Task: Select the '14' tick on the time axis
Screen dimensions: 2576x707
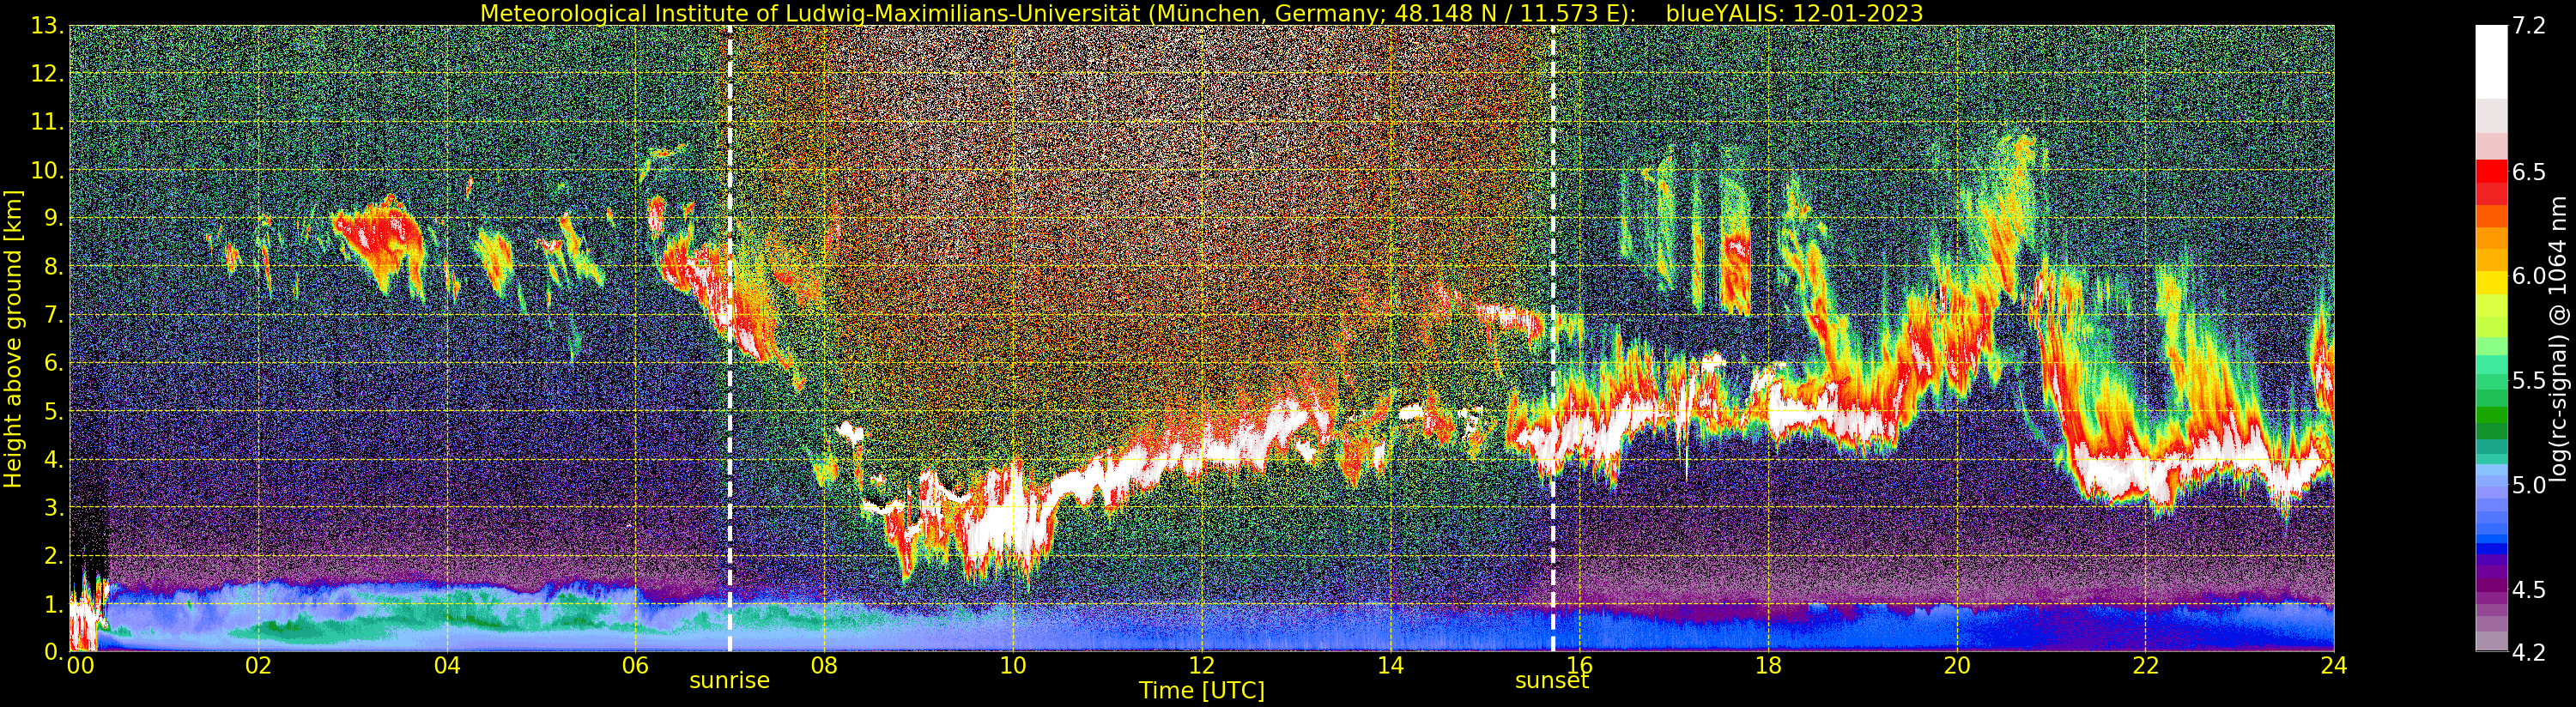Action: 1390,665
